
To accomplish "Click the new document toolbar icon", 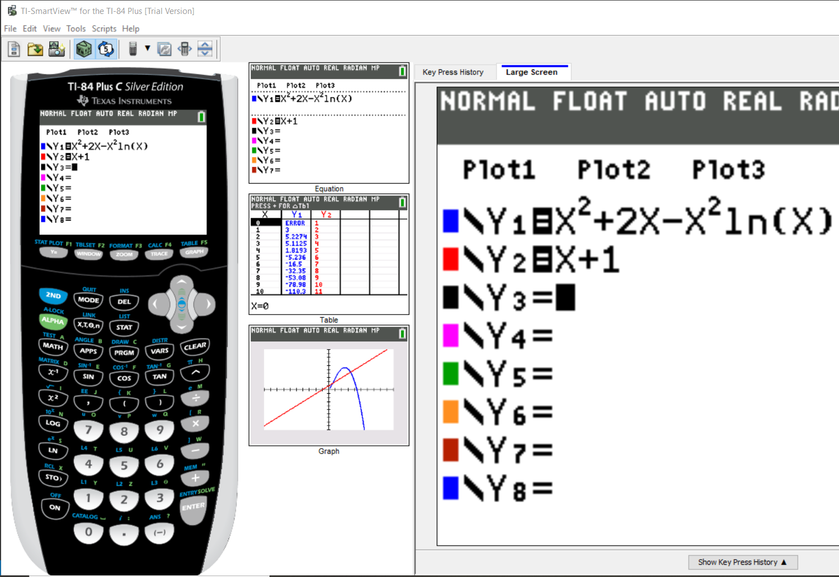I will click(14, 50).
